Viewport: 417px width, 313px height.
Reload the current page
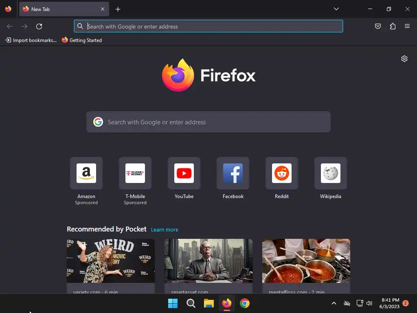[x=39, y=26]
